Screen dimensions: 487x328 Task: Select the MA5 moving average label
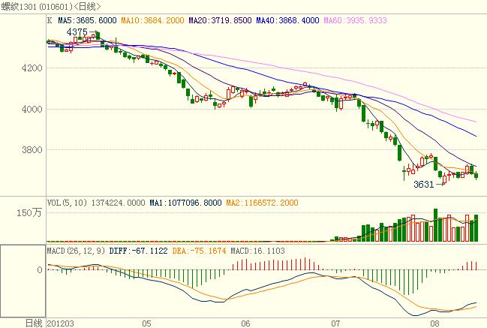87,21
